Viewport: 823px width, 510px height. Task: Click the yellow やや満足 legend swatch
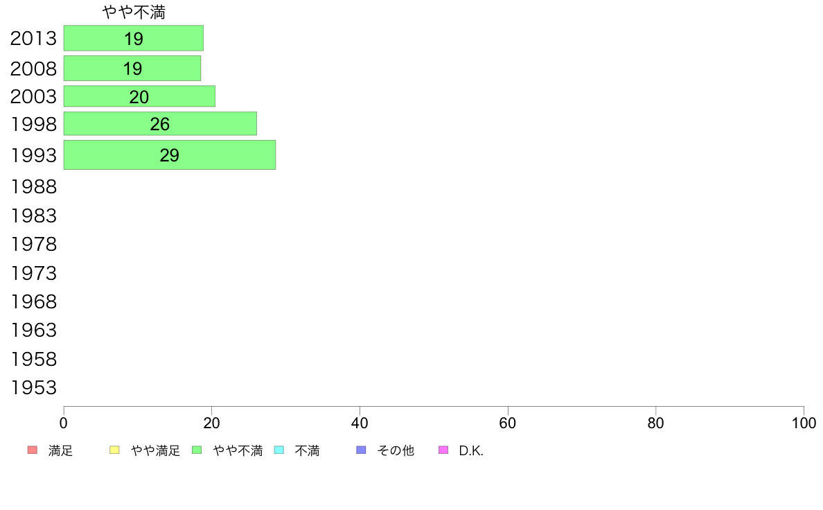114,450
